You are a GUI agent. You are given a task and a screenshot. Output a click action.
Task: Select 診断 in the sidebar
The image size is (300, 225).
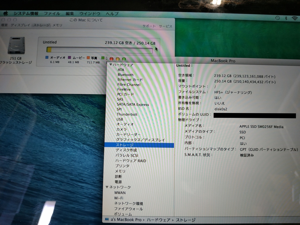point(118,176)
